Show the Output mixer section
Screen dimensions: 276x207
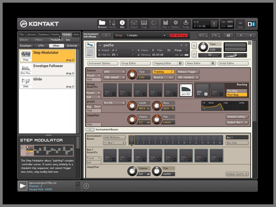click(x=134, y=24)
